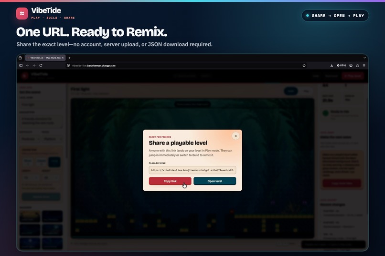Open the browser profile account icon
Viewport: 385px width, 256px height.
(351, 65)
